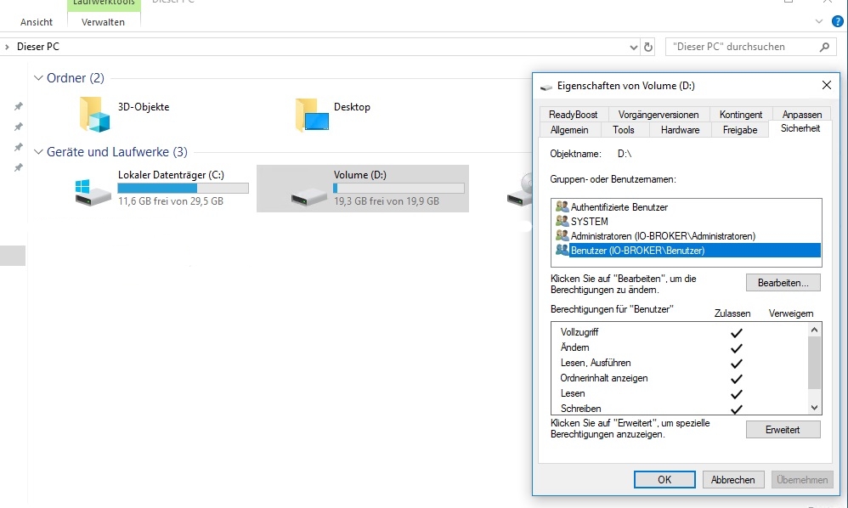Click the permissions list scrollbar thumb
Viewport: 848px width, 508px height.
click(x=815, y=363)
